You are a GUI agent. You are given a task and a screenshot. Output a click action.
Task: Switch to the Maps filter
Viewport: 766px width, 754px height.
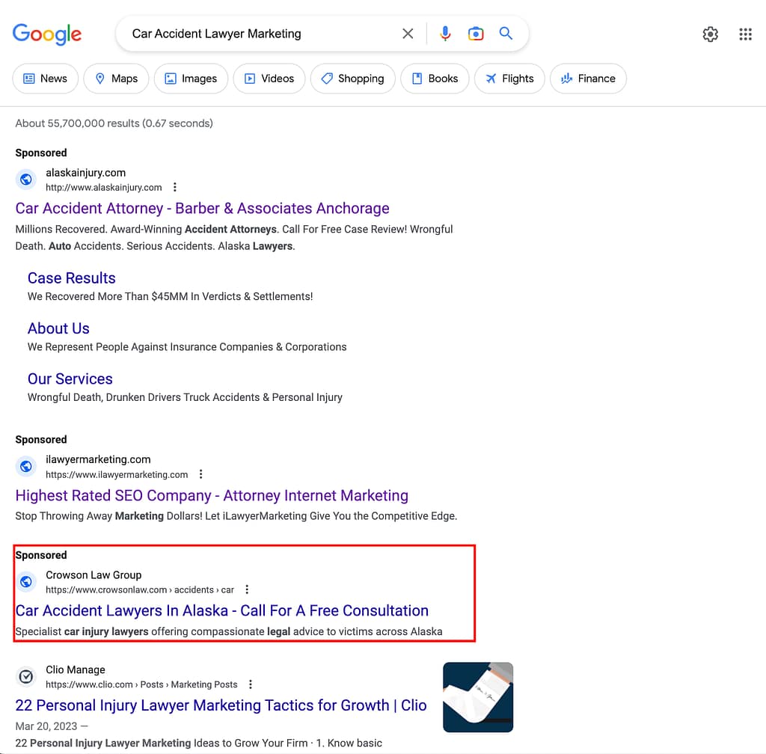pyautogui.click(x=116, y=79)
